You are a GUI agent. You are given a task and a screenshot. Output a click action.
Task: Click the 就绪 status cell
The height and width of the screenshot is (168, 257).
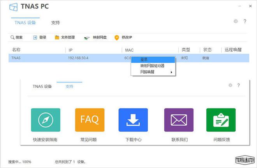(x=206, y=58)
